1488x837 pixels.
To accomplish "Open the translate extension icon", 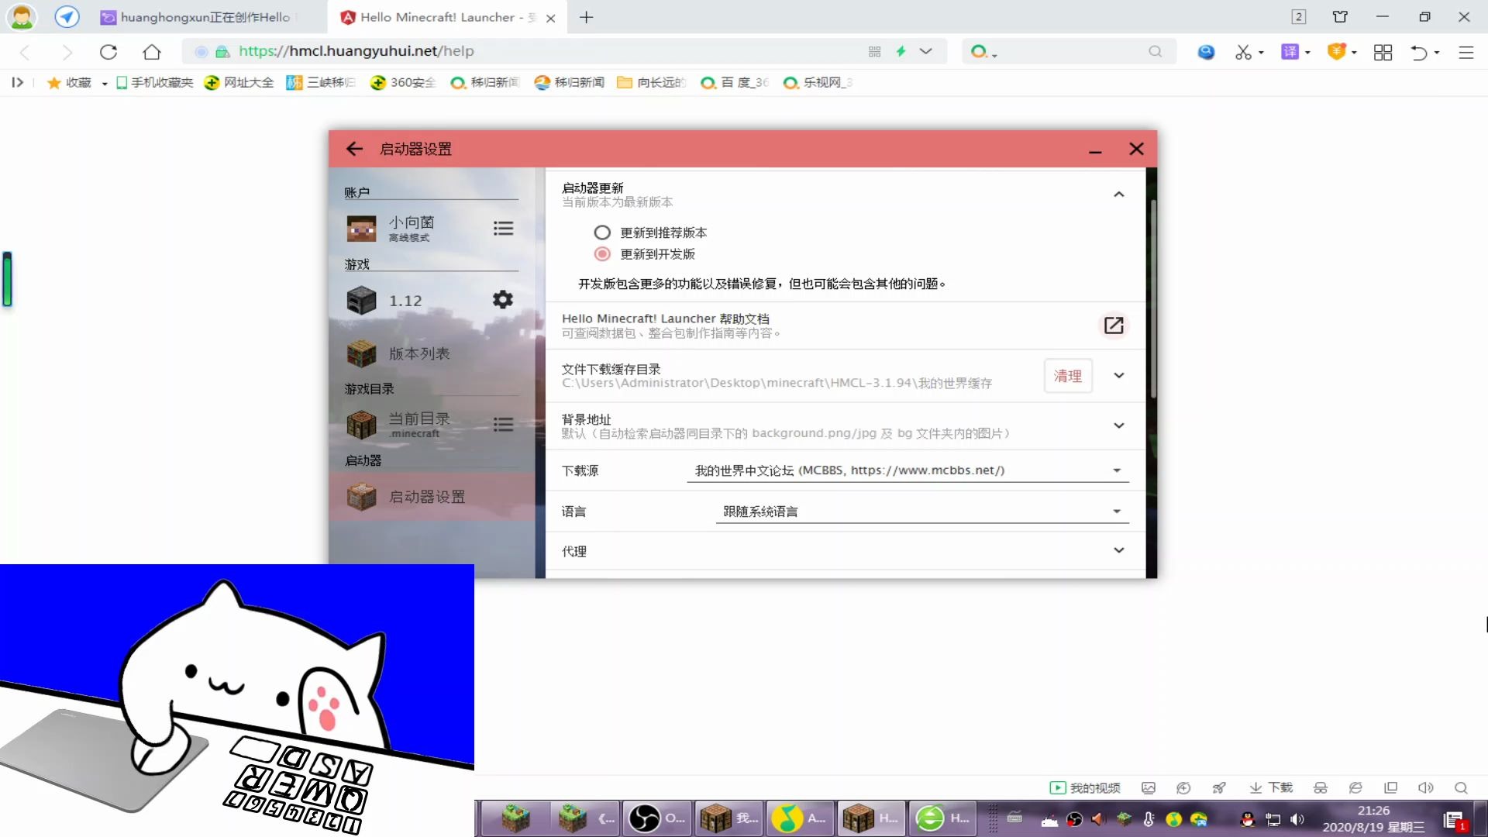I will point(1290,52).
